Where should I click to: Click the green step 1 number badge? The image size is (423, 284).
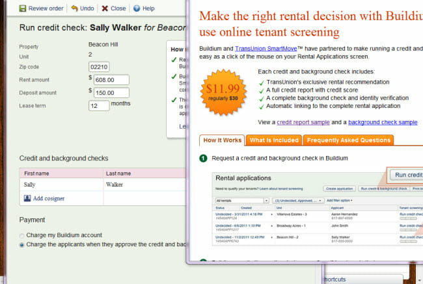pyautogui.click(x=203, y=158)
